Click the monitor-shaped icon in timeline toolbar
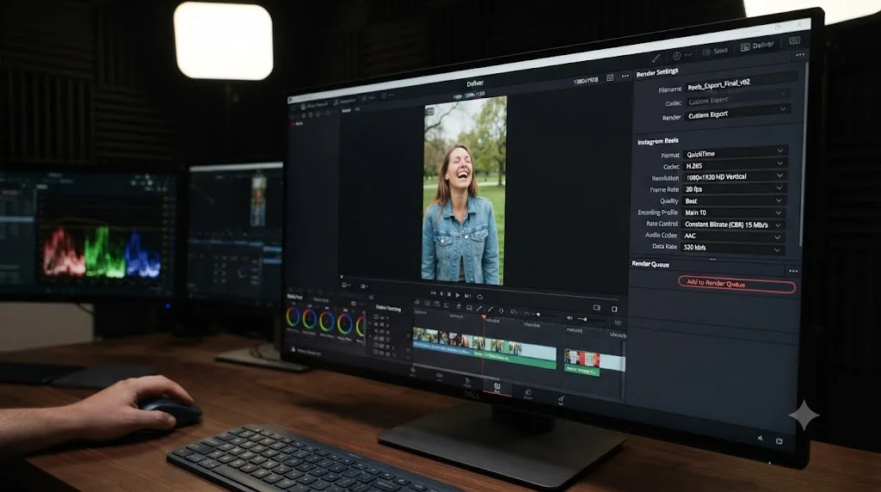Viewport: 881px width, 492px height. 469,307
